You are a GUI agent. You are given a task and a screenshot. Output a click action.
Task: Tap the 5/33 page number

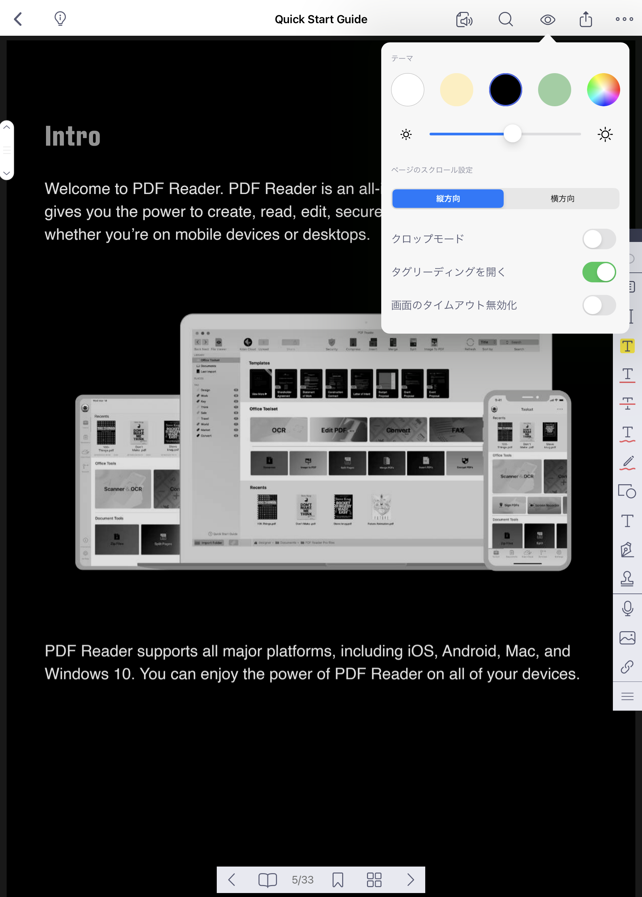click(303, 880)
